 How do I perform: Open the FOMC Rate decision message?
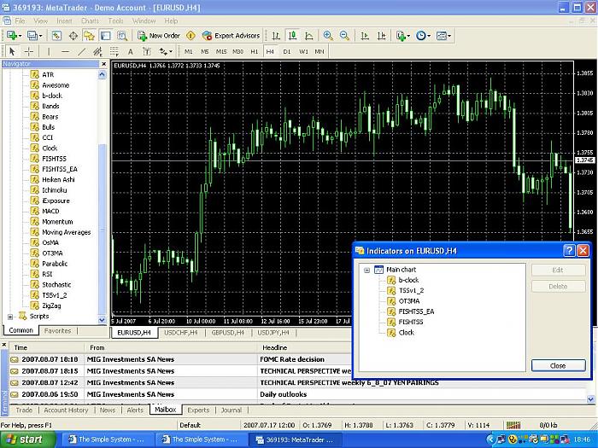point(292,359)
